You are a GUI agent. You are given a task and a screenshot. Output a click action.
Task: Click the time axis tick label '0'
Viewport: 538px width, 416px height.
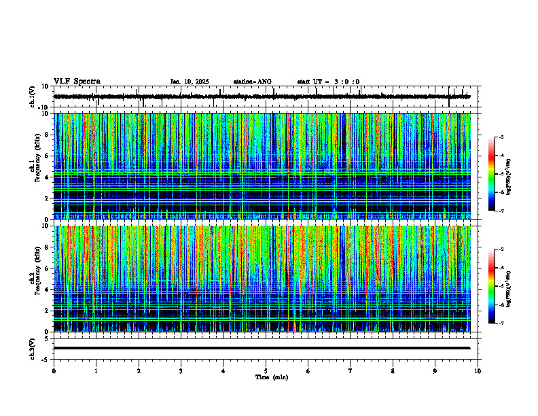click(x=54, y=371)
